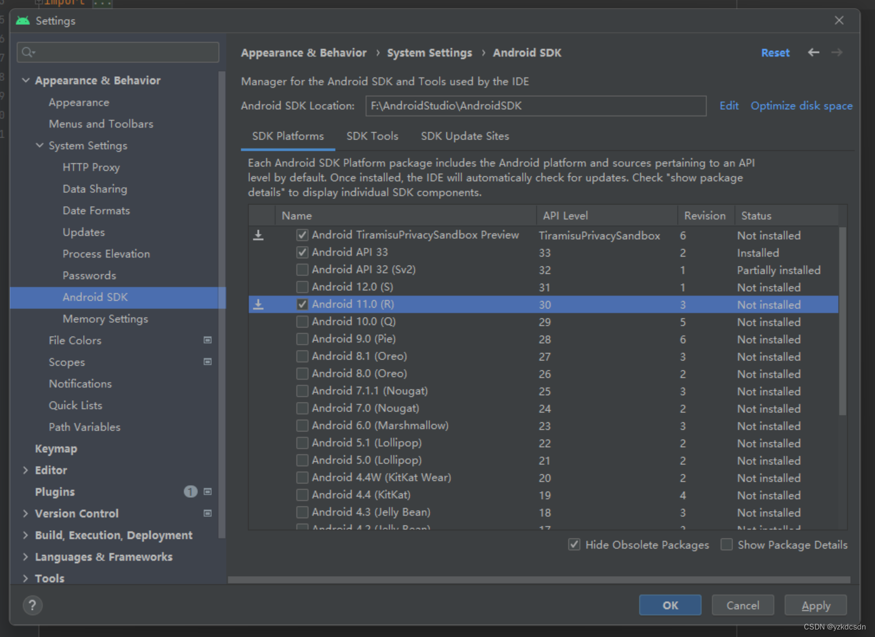Viewport: 875px width, 637px height.
Task: Collapse the System Settings tree node
Action: (x=39, y=146)
